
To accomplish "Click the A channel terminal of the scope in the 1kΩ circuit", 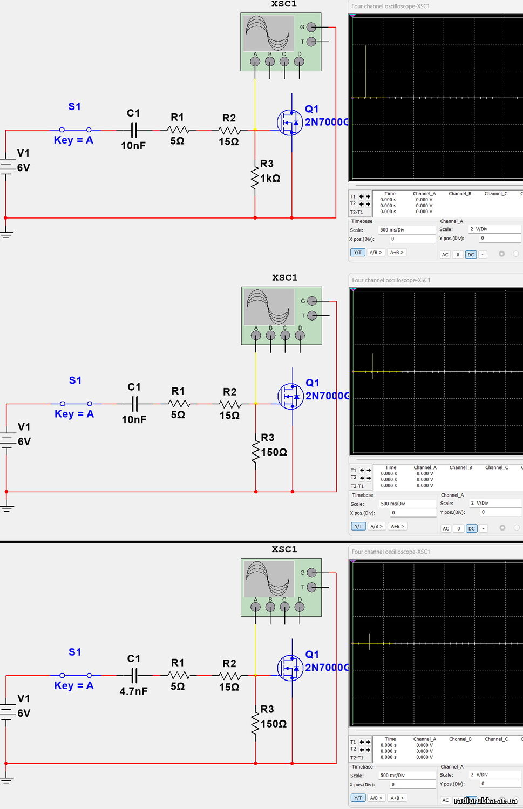I will click(x=255, y=62).
